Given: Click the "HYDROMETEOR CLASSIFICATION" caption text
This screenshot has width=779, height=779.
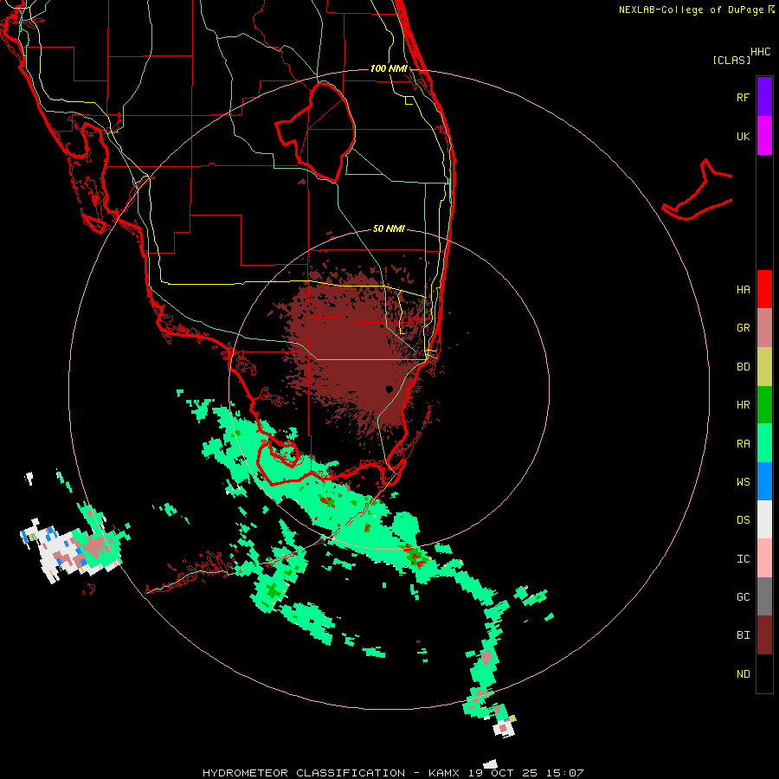Looking at the screenshot, I should pyautogui.click(x=304, y=773).
